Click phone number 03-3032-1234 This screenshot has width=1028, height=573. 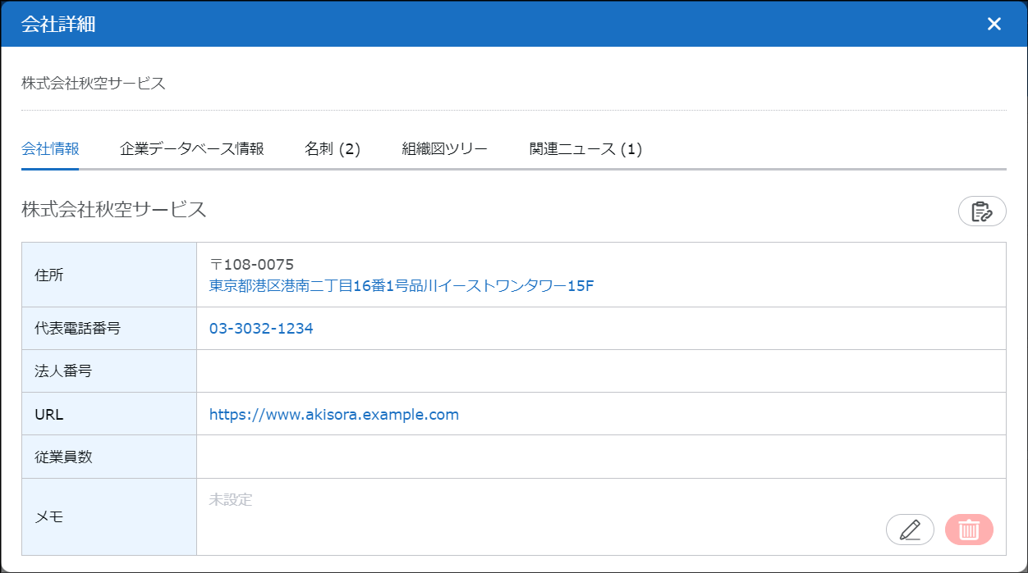(x=261, y=329)
